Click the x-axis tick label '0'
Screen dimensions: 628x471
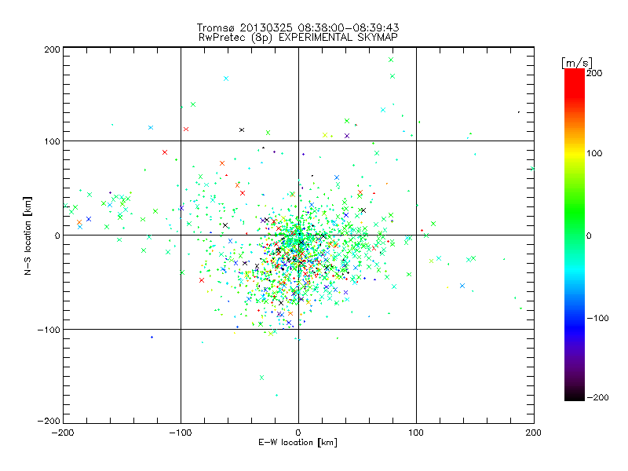(x=298, y=433)
